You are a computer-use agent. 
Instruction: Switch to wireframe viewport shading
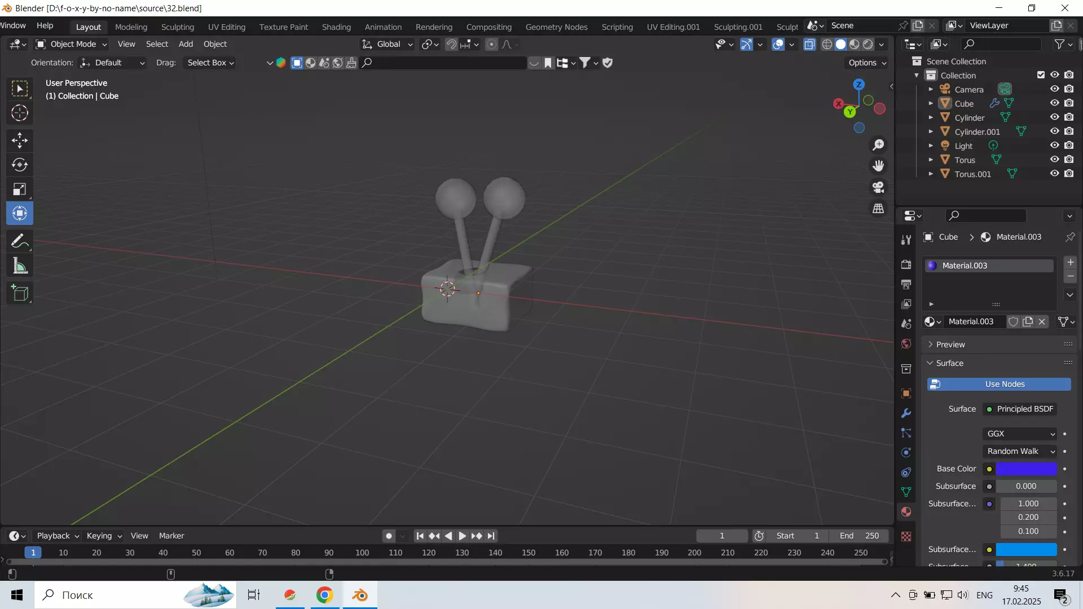point(827,45)
